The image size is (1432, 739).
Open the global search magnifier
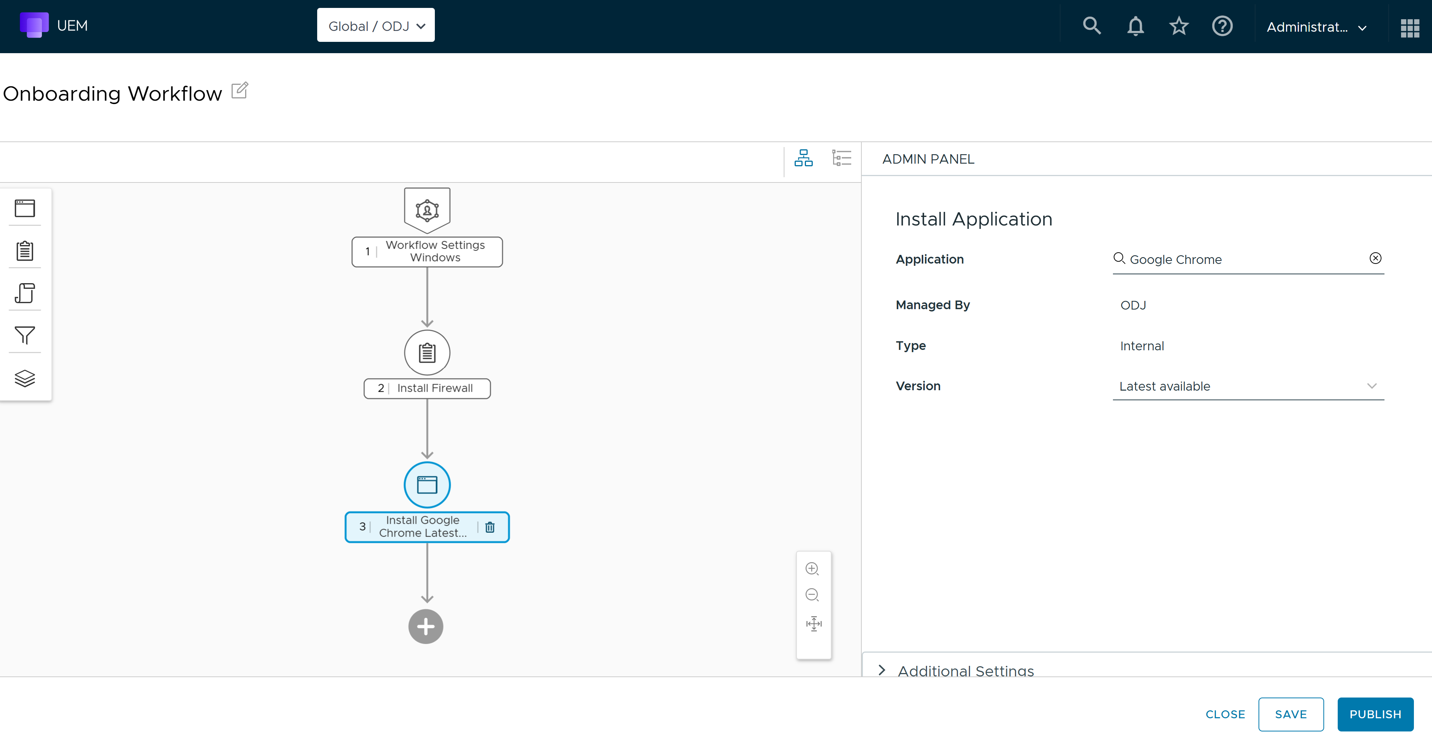click(1091, 26)
